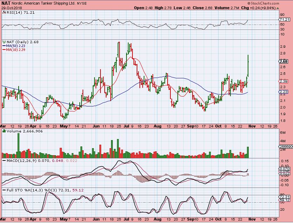The width and height of the screenshot is (293, 223).
Task: Click the Close 2.68 value in header
Action: click(x=203, y=8)
